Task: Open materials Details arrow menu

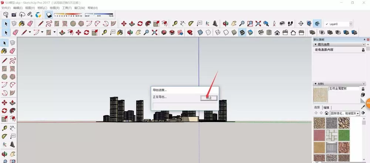Action: click(x=363, y=113)
